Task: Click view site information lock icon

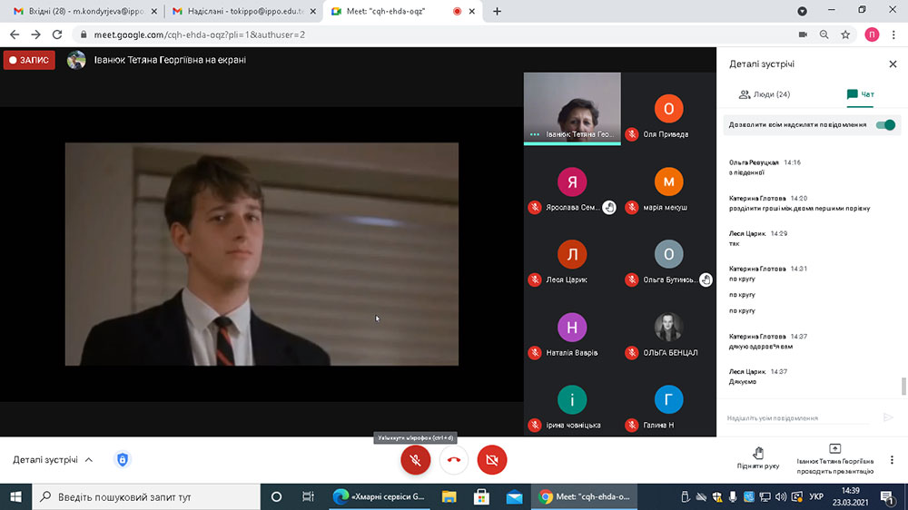Action: tap(84, 34)
